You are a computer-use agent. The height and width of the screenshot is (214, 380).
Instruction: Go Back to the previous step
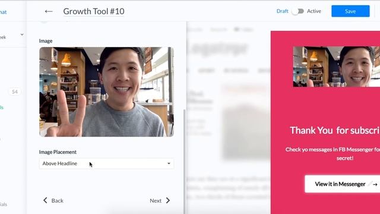coord(53,201)
